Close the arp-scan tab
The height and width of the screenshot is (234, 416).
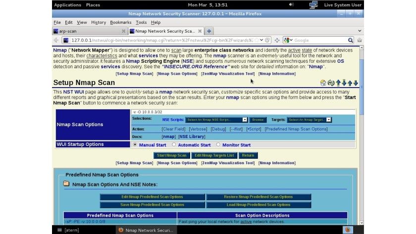124,31
